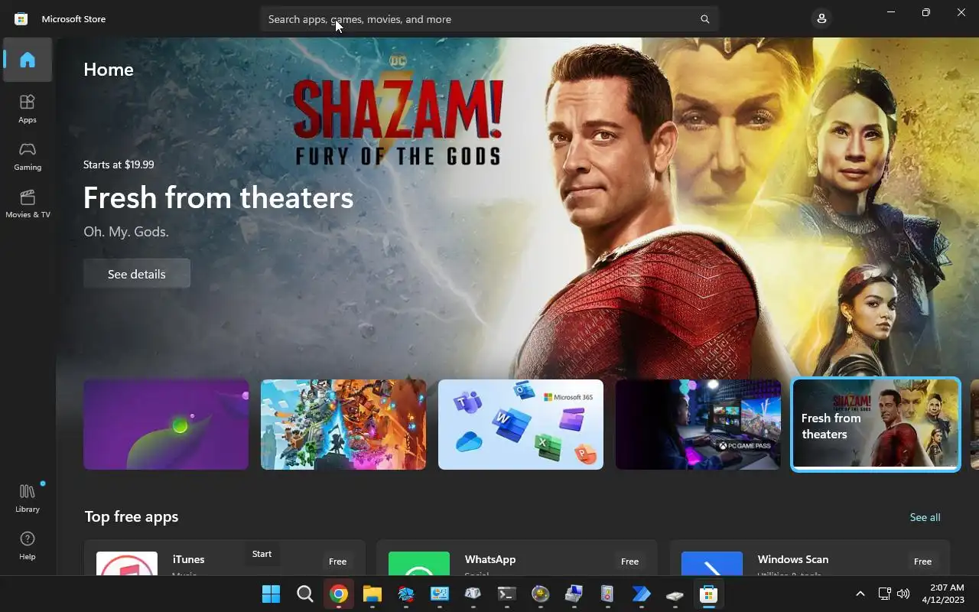The height and width of the screenshot is (612, 979).
Task: Open the network tray icon
Action: [x=884, y=594]
